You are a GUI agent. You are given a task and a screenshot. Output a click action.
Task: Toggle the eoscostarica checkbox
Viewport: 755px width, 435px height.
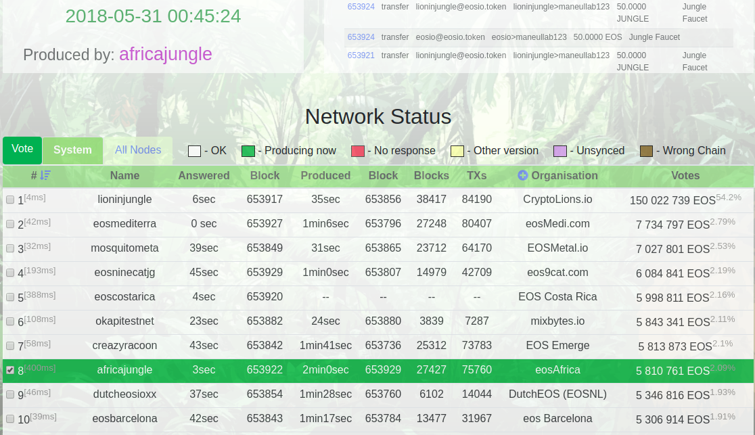click(10, 297)
